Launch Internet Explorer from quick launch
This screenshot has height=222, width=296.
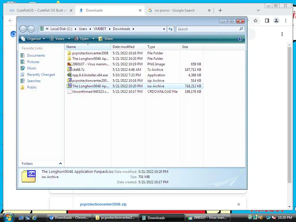click(34, 218)
